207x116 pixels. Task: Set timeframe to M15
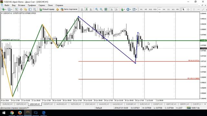click(150, 9)
